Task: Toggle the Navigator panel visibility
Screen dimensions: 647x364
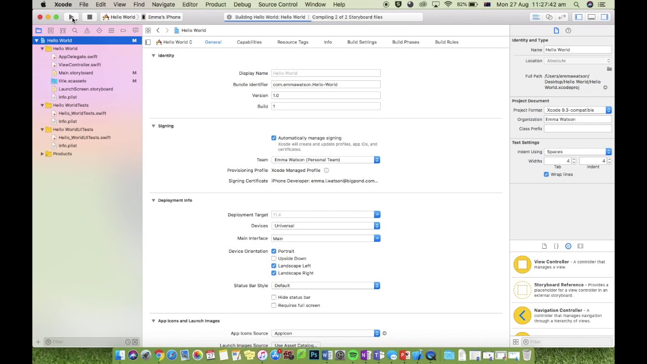Action: coord(578,17)
